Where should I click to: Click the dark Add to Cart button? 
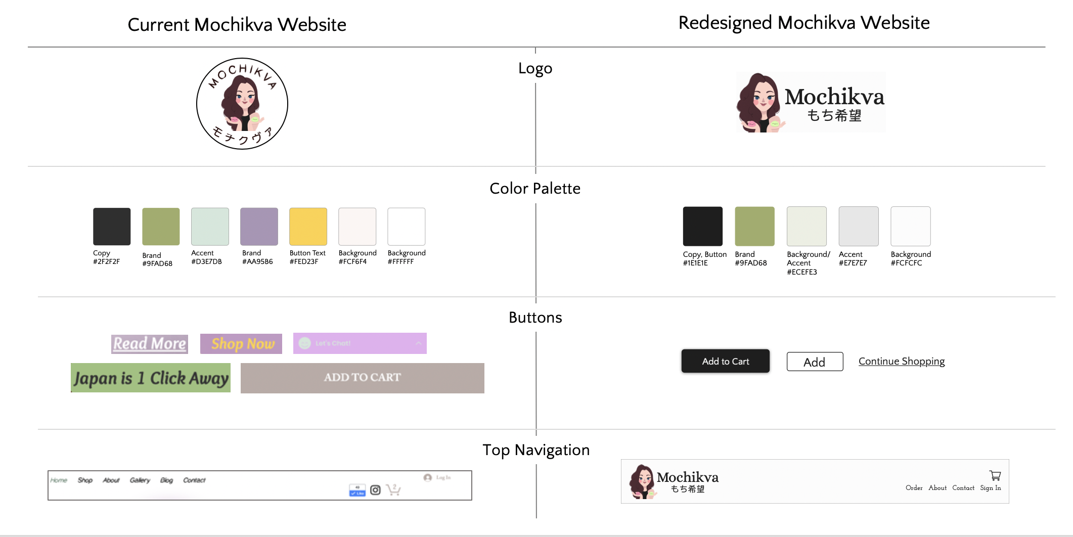725,361
